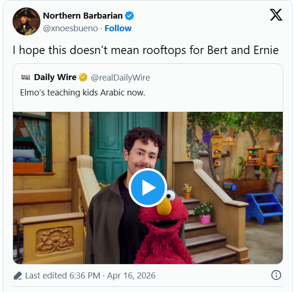The image size is (293, 292).
Task: Follow the @xnoesbueno account
Action: (118, 28)
